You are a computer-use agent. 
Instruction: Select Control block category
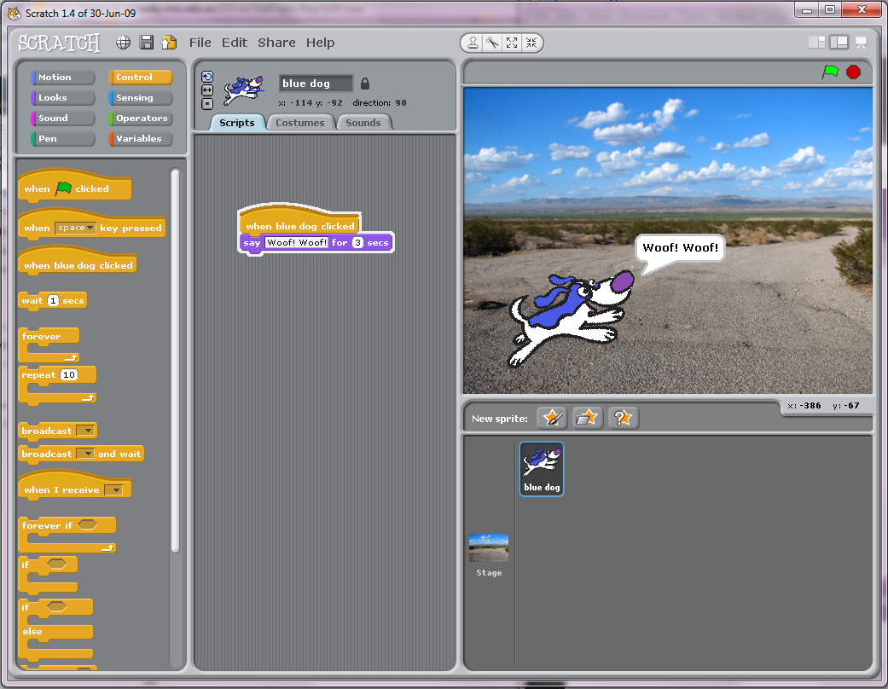tap(141, 77)
